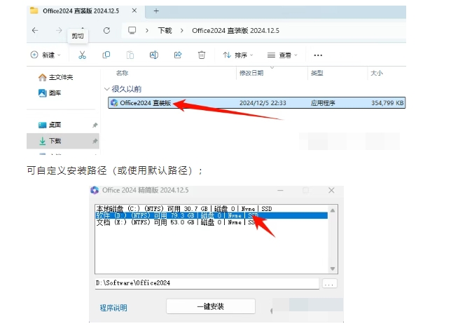Collapse the 很久以前 group
This screenshot has height=326, width=458.
(x=106, y=89)
